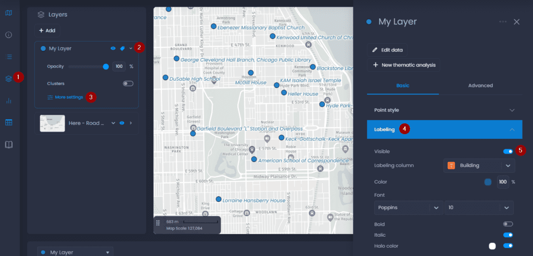This screenshot has height=256, width=533.
Task: Collapse the My Layer settings chevron
Action: pos(131,48)
